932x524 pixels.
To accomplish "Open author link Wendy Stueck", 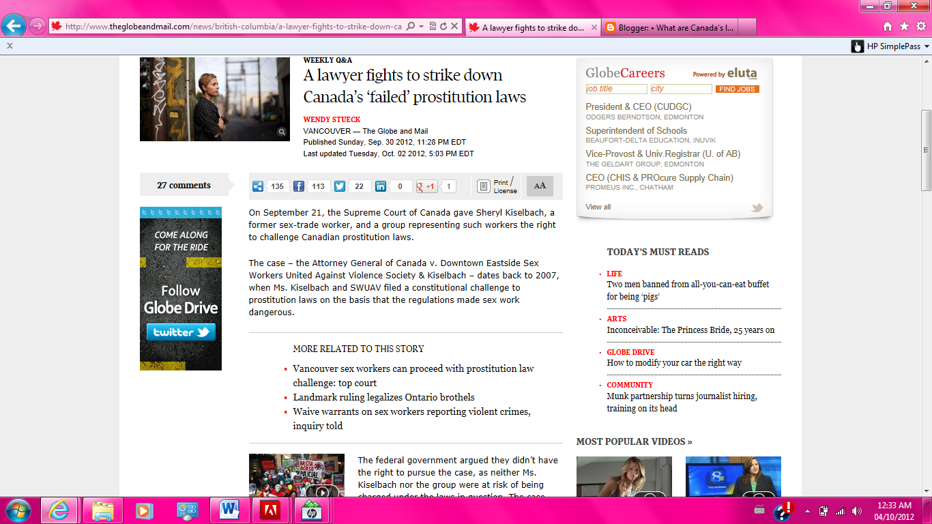I will tap(332, 119).
